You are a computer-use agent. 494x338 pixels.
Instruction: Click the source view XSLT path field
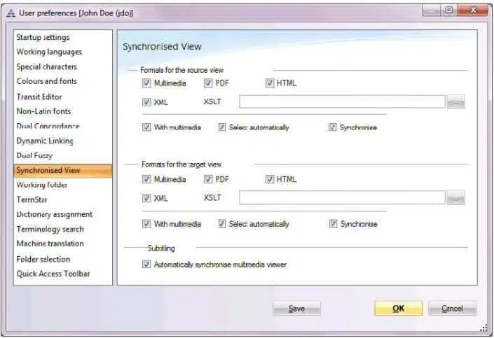(x=342, y=101)
